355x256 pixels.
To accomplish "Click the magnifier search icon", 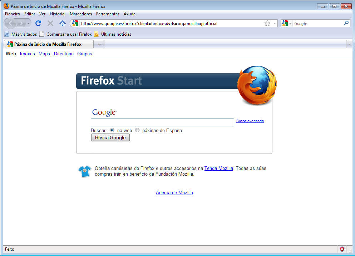I will point(346,23).
